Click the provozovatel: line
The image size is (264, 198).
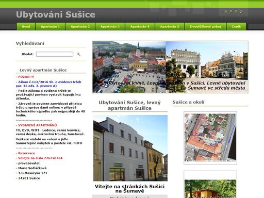28,163
